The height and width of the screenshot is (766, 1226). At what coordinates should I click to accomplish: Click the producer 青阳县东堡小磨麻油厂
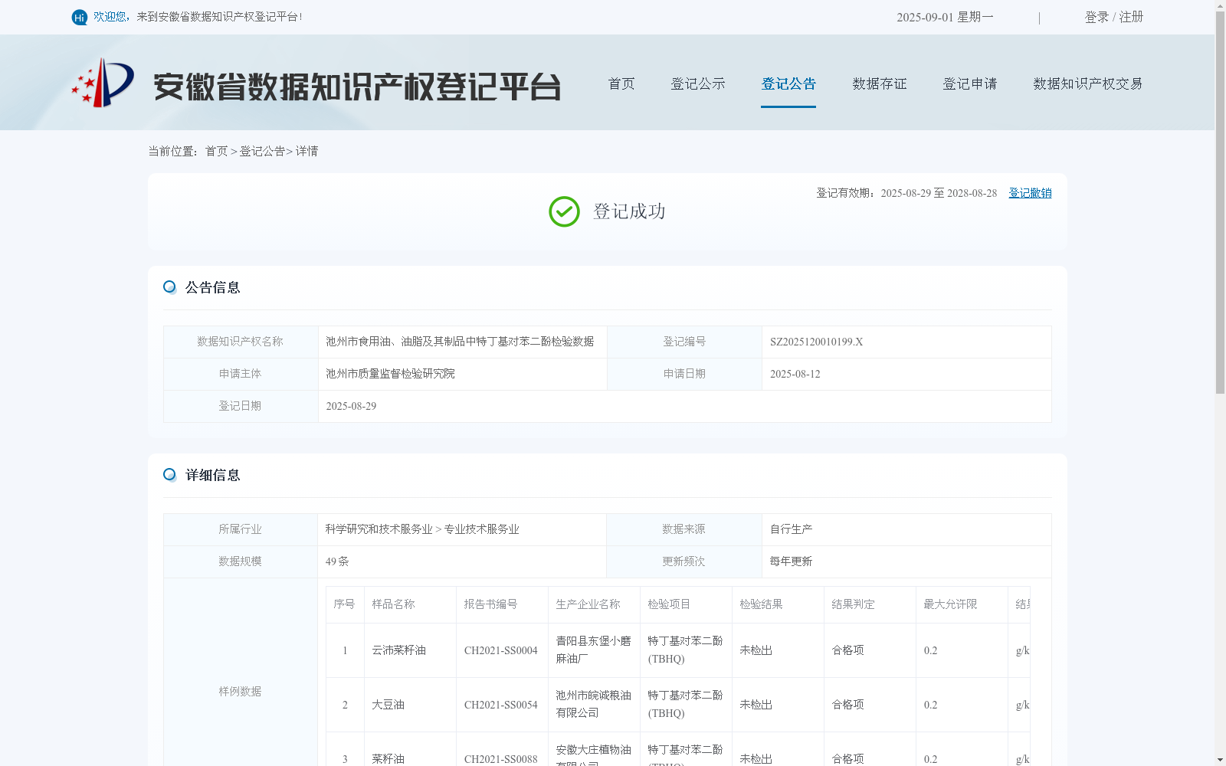click(594, 650)
